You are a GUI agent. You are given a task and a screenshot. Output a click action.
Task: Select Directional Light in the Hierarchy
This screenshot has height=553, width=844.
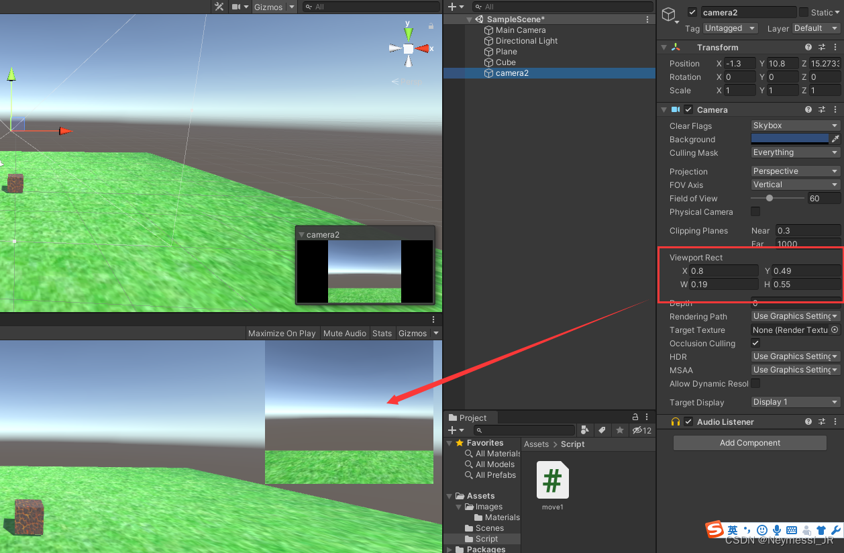coord(527,41)
